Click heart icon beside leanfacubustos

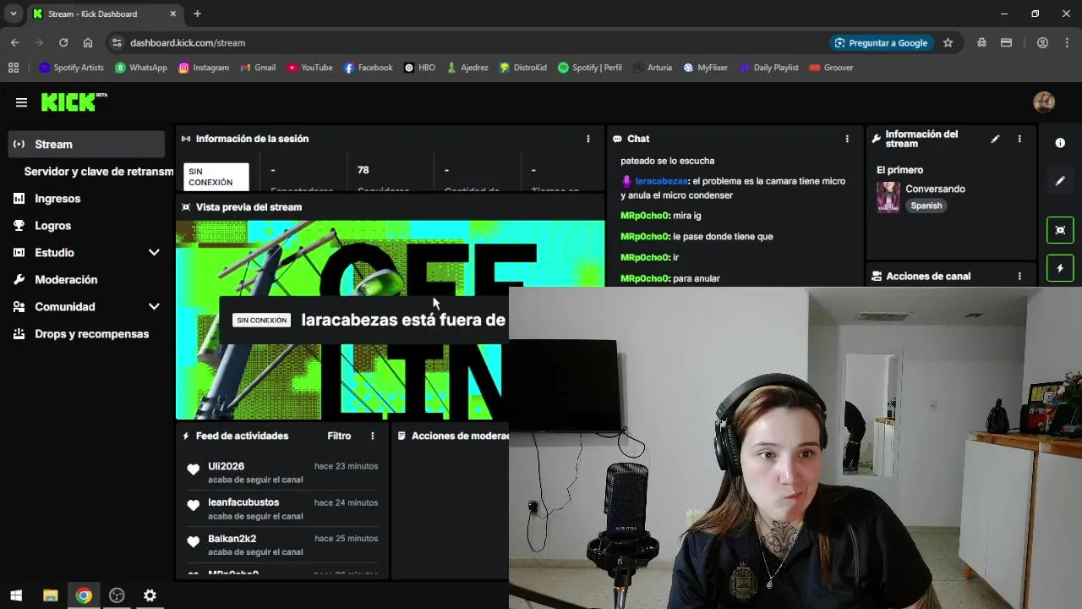(194, 506)
